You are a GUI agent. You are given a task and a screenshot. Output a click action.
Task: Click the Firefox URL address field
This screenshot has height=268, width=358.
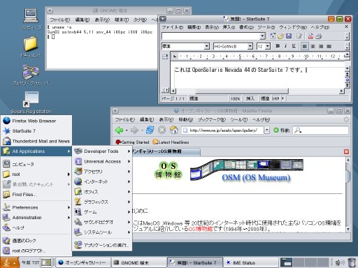(223, 131)
